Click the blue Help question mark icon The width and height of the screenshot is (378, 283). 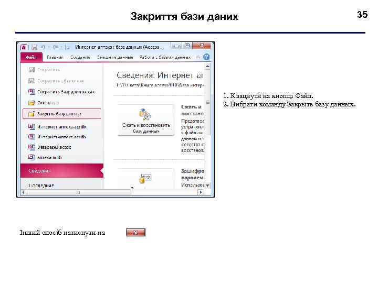206,57
